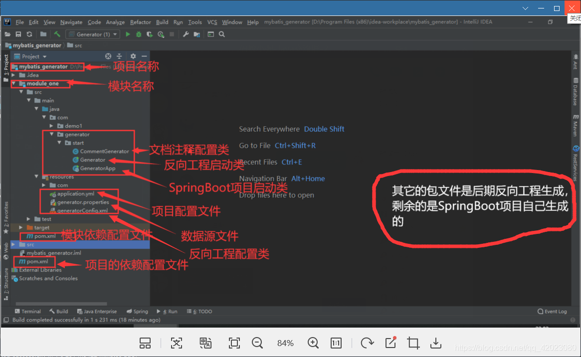Open the 6: TODO tool window
This screenshot has width=581, height=357.
(x=199, y=312)
